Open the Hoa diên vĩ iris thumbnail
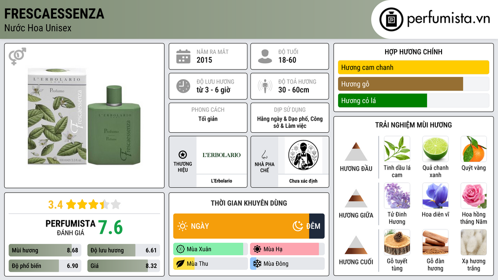 click(435, 196)
